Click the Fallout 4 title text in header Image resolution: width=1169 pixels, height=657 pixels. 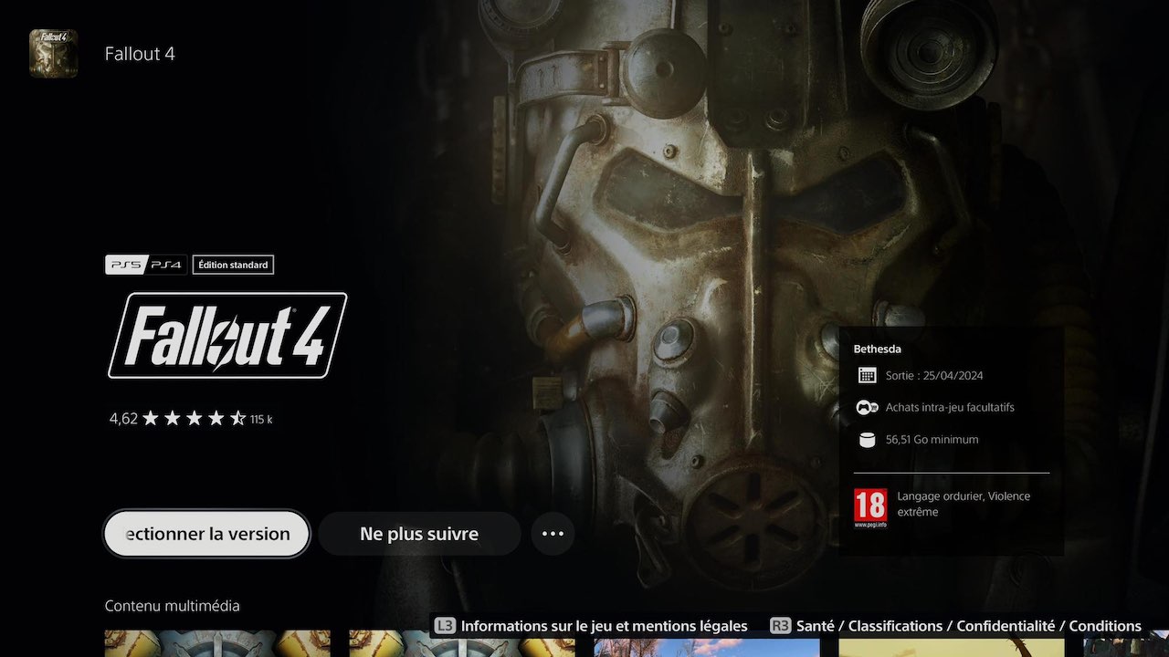(140, 54)
